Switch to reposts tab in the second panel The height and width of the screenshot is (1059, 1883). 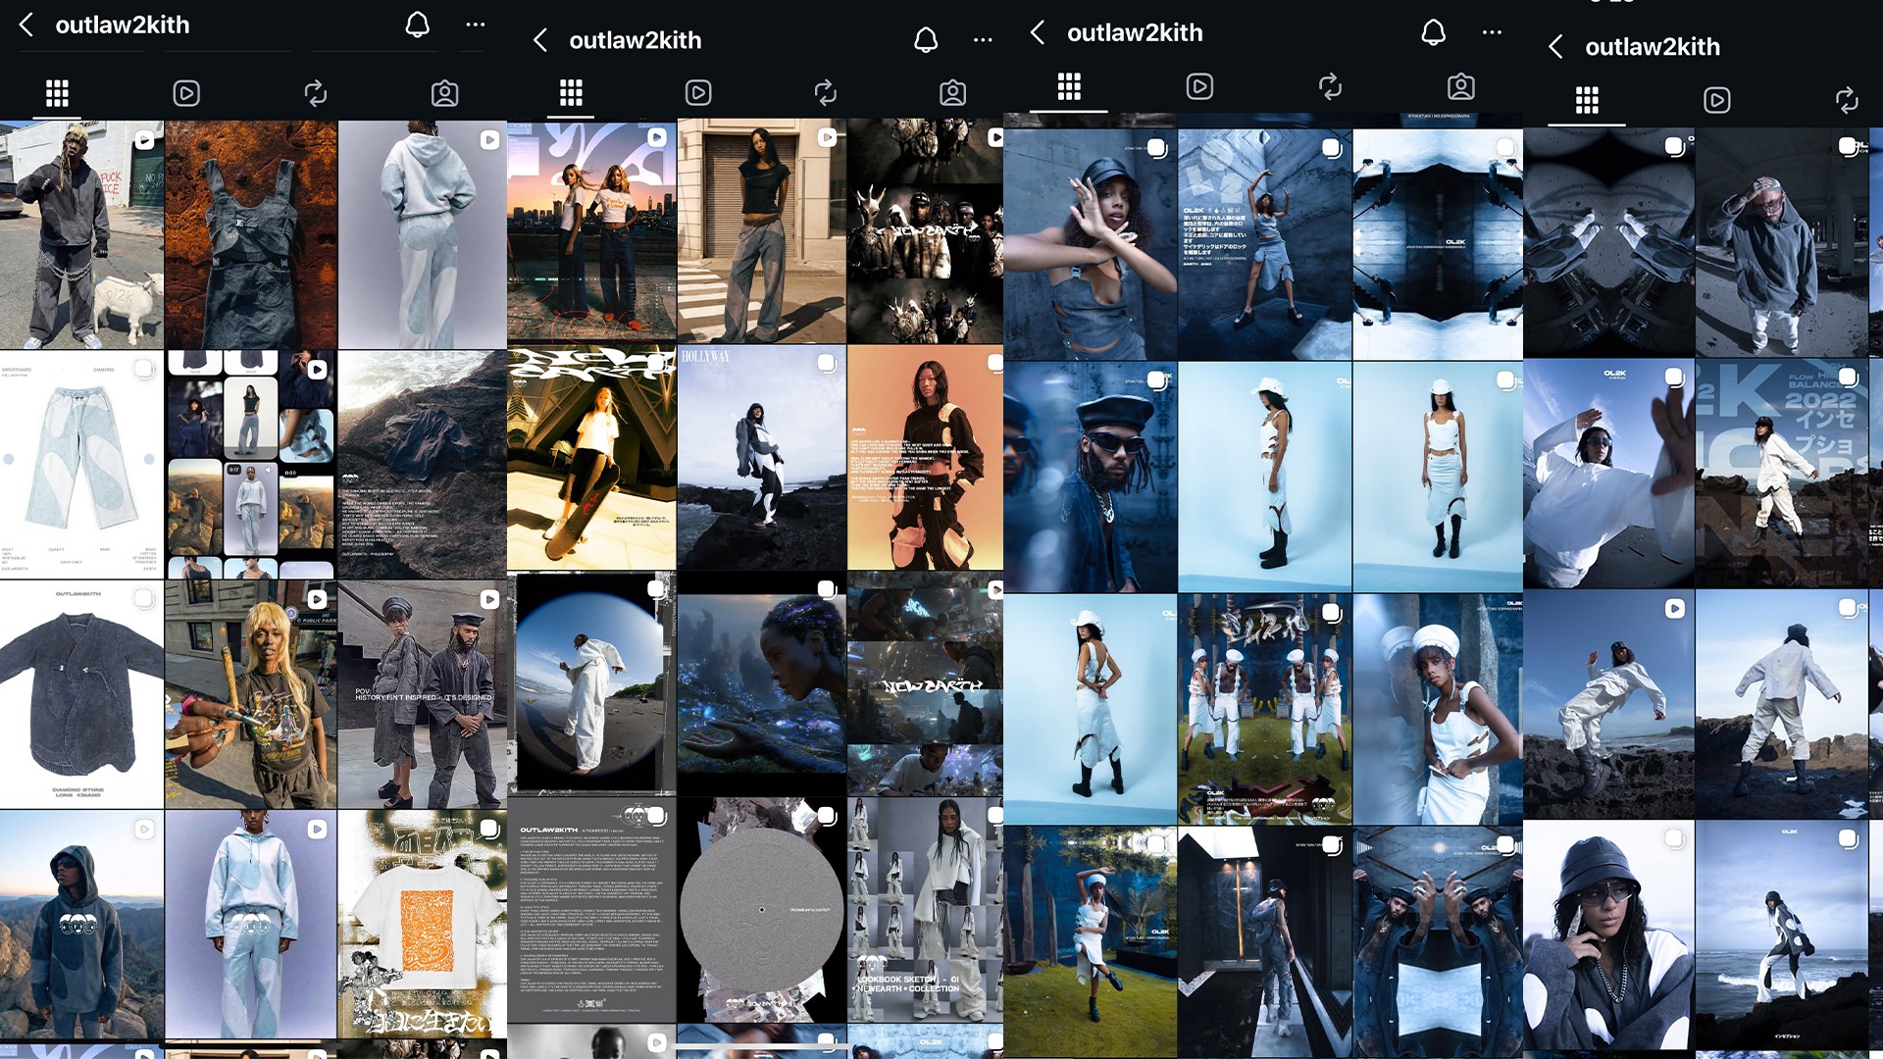click(825, 92)
